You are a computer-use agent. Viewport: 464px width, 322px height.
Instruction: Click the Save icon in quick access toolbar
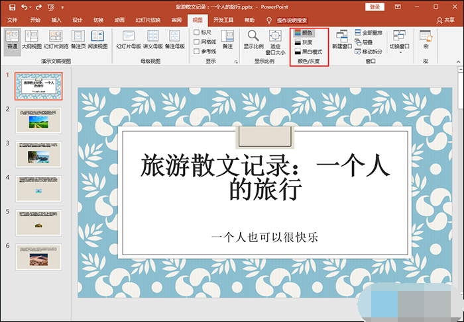tap(11, 7)
